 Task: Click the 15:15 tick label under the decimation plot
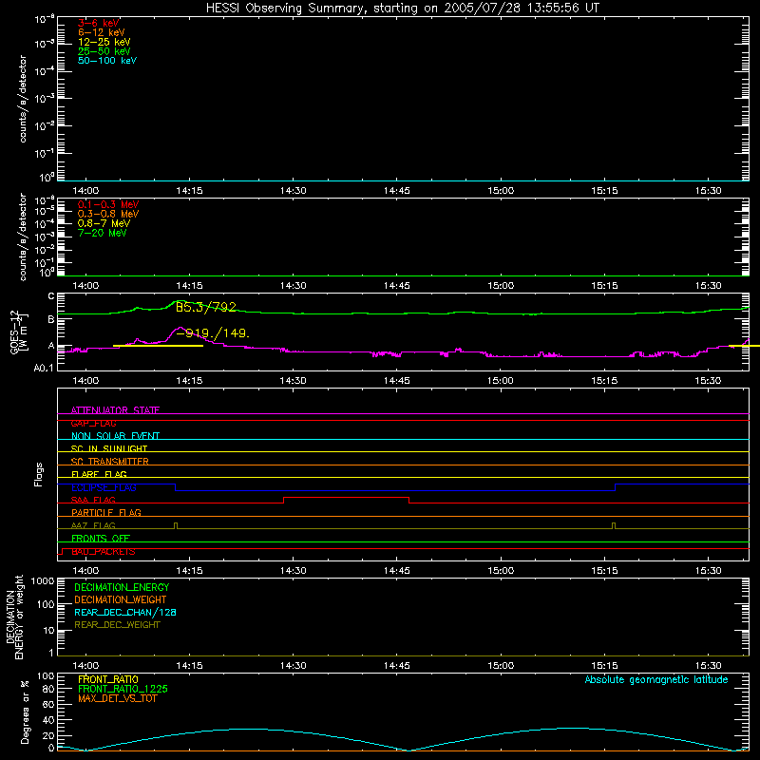[x=604, y=666]
